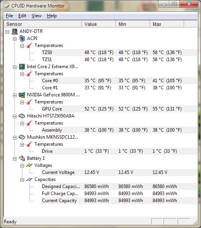Maximize the Hardware Monitor window
This screenshot has height=228, width=201.
(174, 4)
